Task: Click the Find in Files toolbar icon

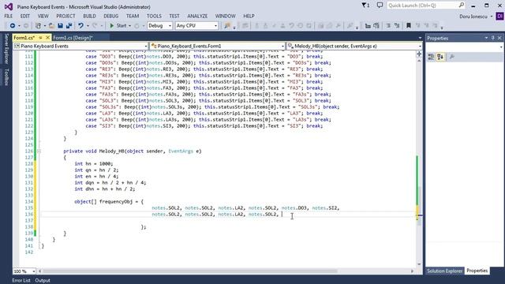Action: click(x=227, y=25)
